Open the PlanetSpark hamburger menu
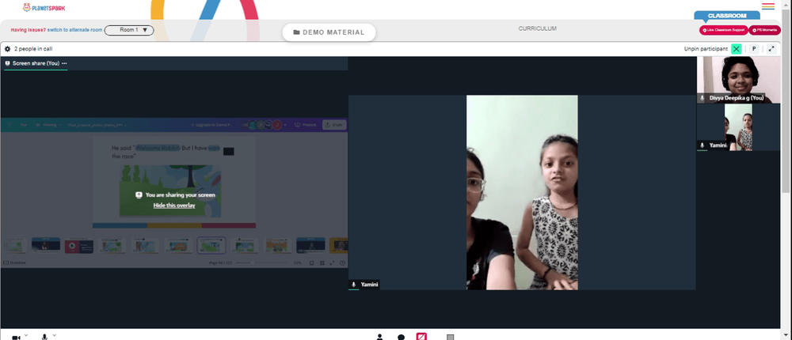 (767, 6)
